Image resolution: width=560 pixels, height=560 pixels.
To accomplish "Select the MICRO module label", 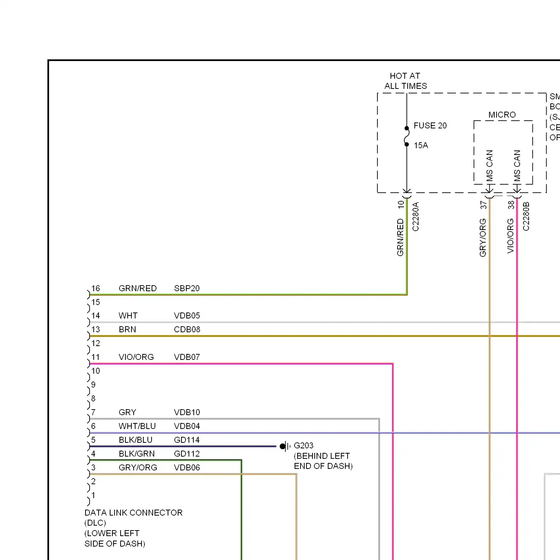I will point(502,115).
